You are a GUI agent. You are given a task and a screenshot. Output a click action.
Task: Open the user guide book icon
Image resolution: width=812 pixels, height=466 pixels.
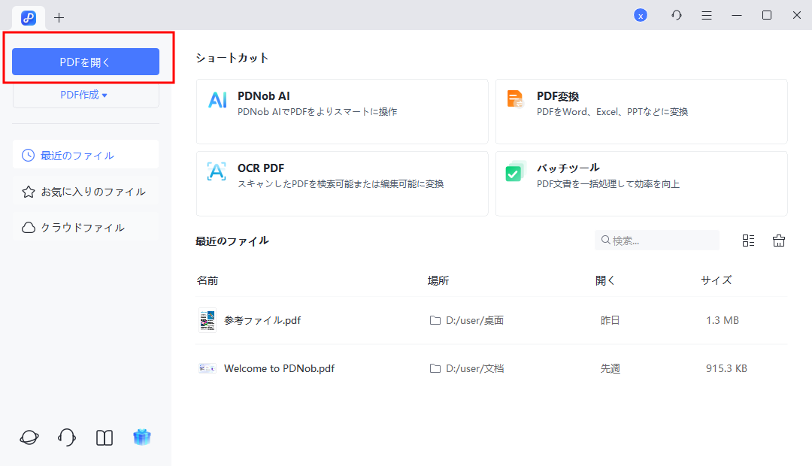pyautogui.click(x=104, y=437)
